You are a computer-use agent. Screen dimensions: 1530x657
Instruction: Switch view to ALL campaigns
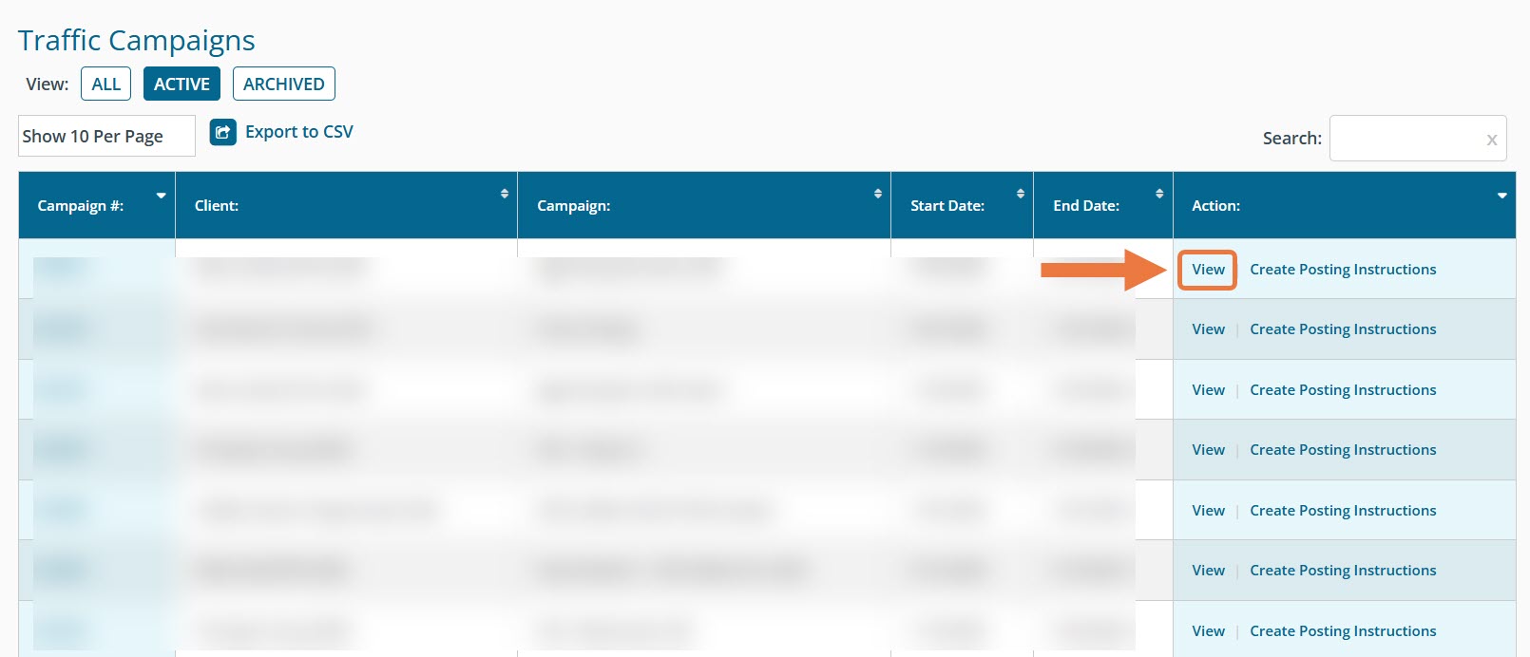[x=105, y=84]
